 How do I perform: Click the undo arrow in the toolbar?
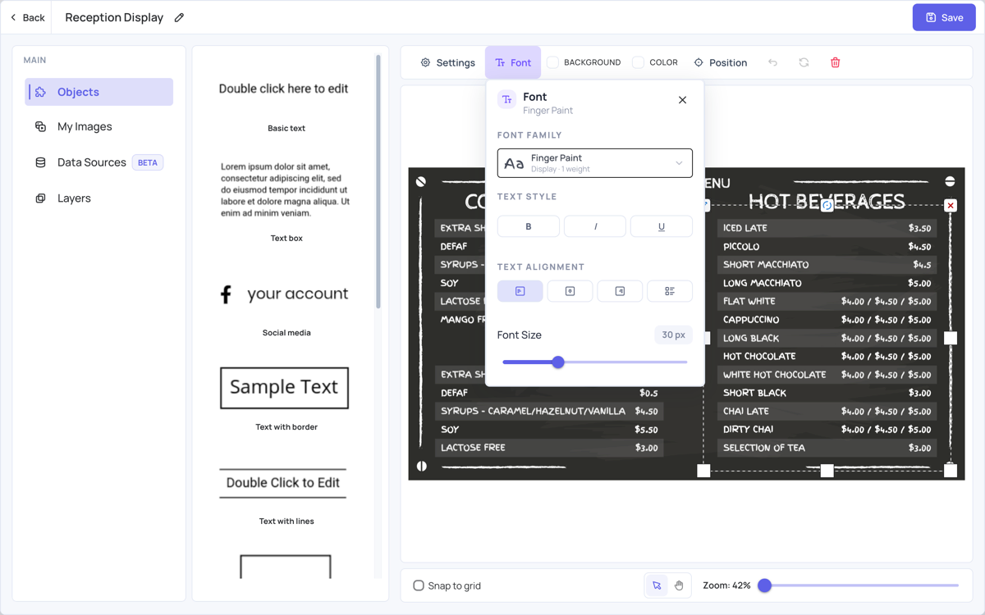click(772, 62)
